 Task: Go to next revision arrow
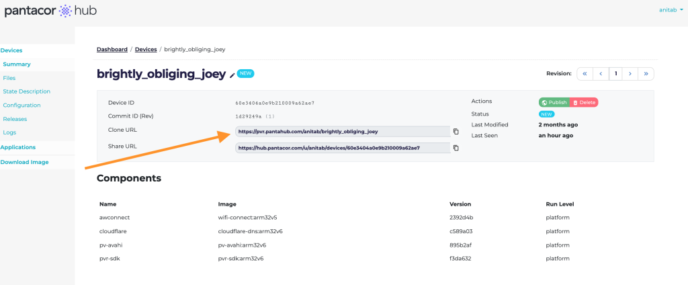click(630, 74)
